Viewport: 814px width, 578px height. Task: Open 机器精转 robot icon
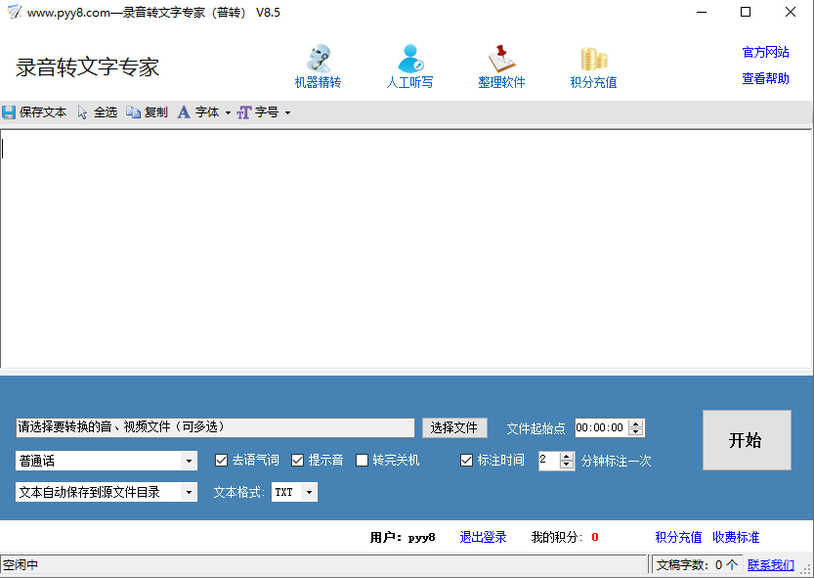(319, 58)
